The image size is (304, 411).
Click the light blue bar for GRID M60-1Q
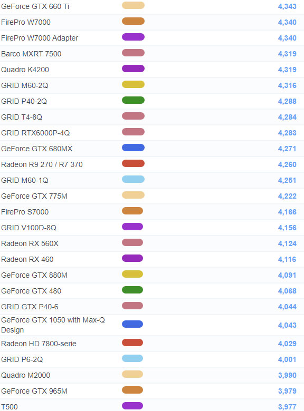133,179
